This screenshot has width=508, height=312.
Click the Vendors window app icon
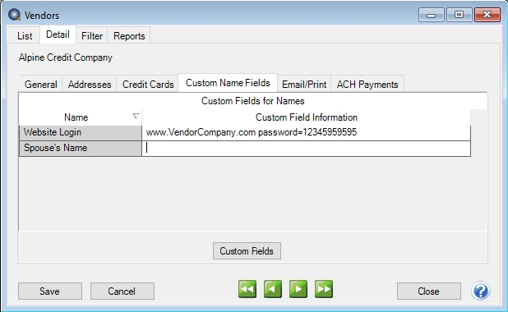point(14,15)
